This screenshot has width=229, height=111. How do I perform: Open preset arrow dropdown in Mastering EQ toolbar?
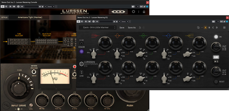pyautogui.click(x=119, y=21)
